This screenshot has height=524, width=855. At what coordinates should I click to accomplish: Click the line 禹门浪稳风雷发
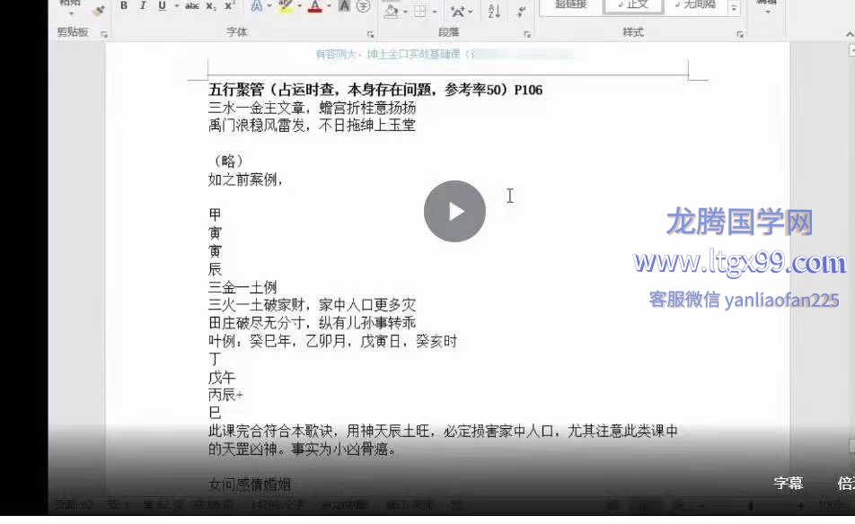[x=312, y=126]
